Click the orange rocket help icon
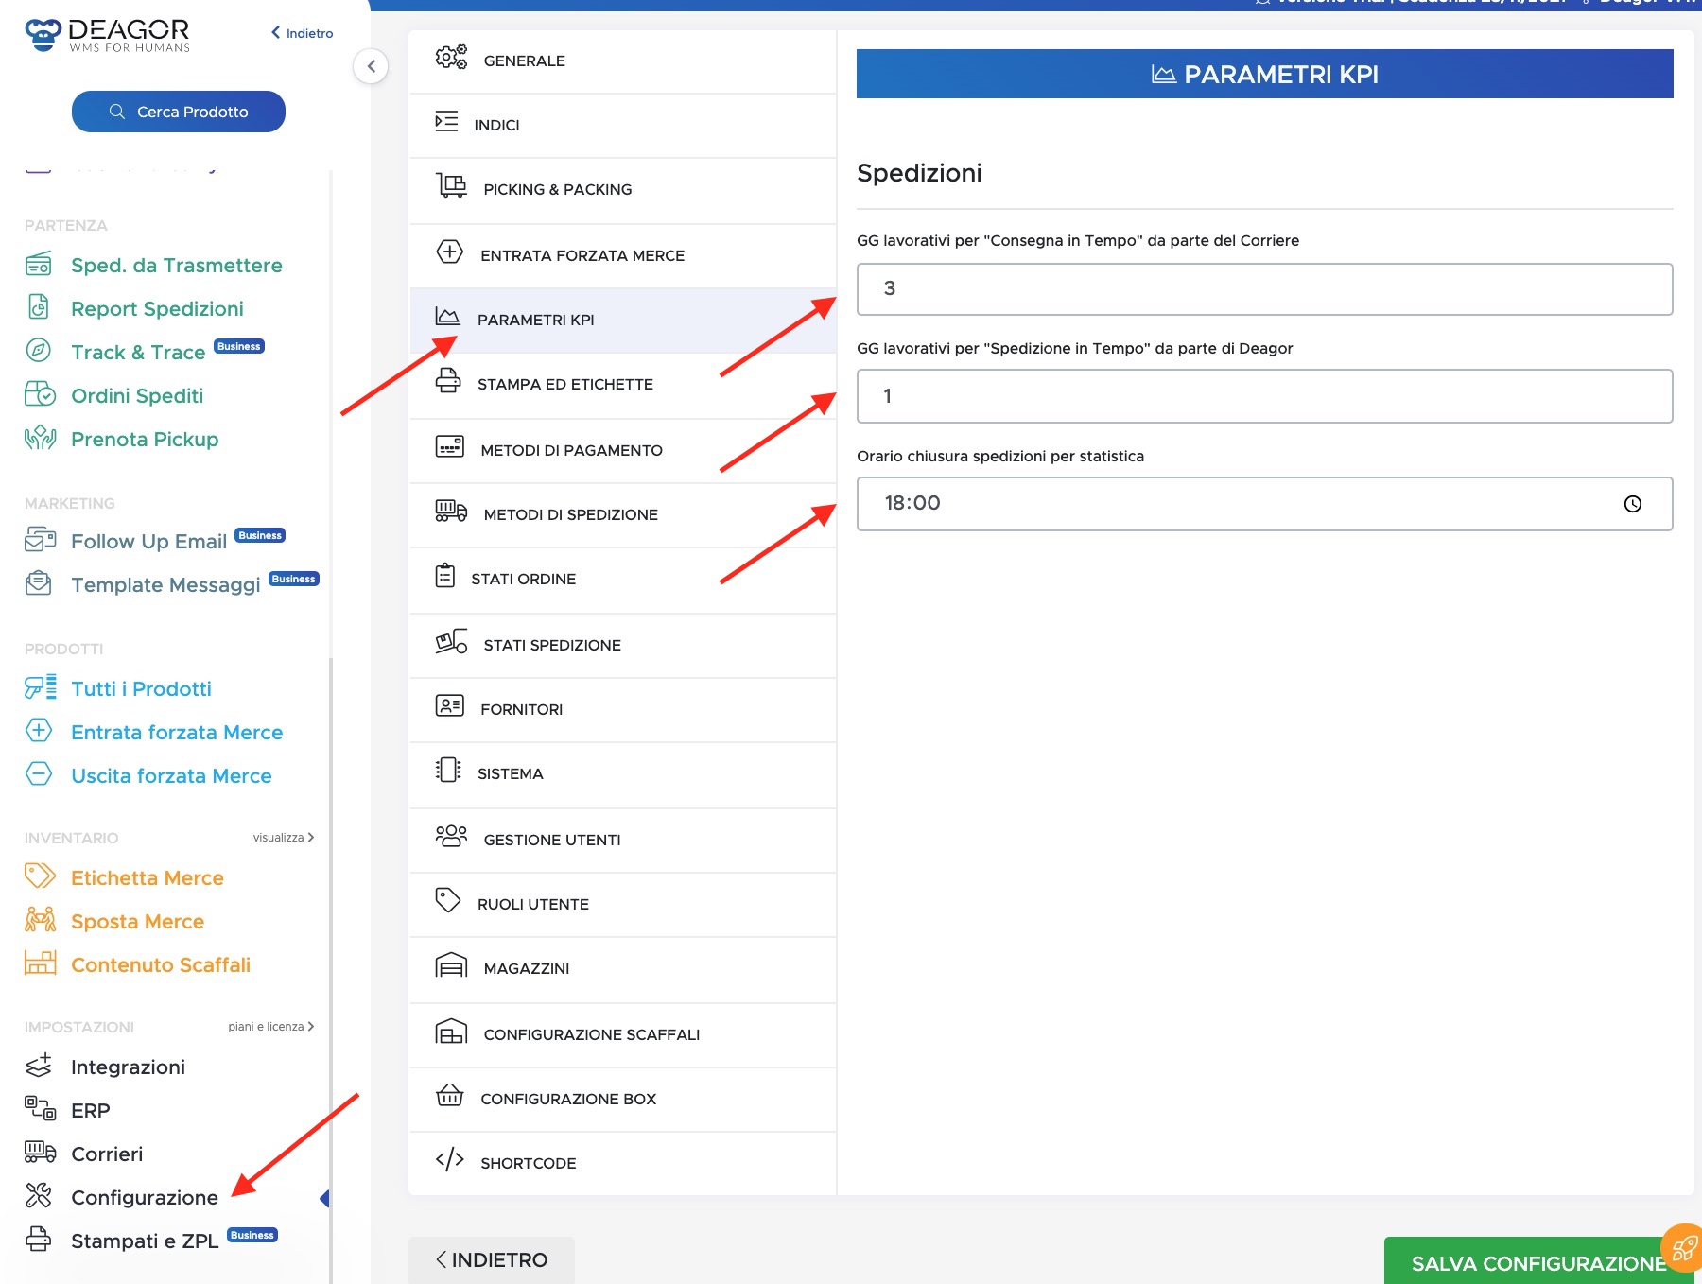This screenshot has height=1284, width=1702. point(1683,1248)
